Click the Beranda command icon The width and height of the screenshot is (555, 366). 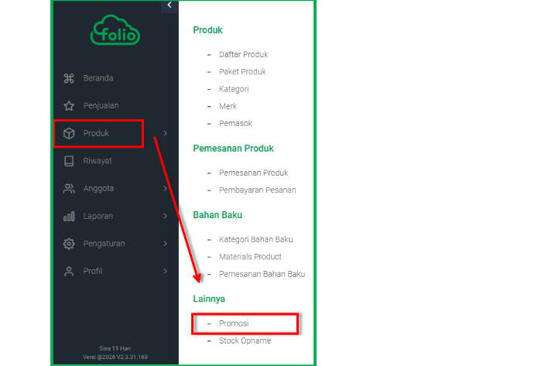(x=68, y=78)
